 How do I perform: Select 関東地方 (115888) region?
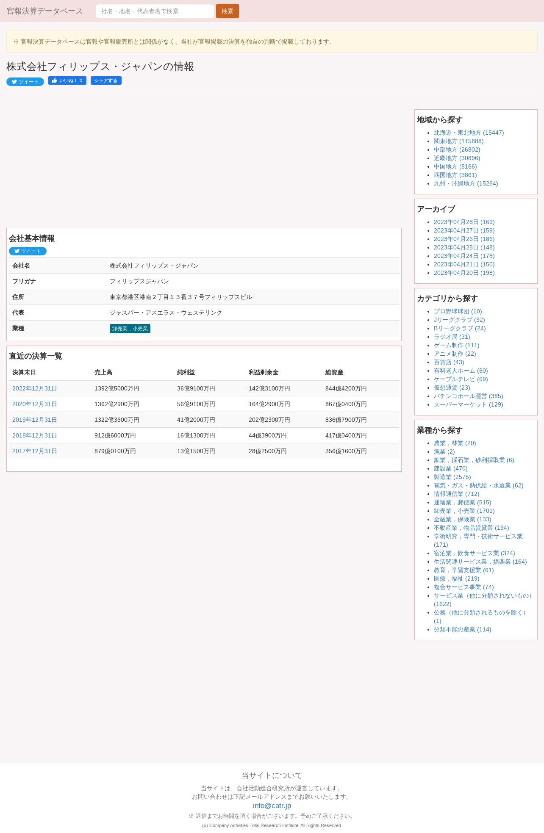(458, 141)
